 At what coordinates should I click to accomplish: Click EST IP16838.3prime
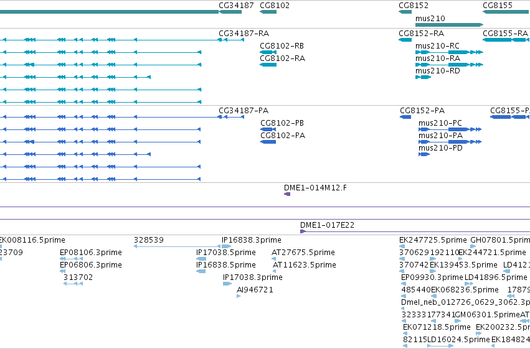[226, 246]
